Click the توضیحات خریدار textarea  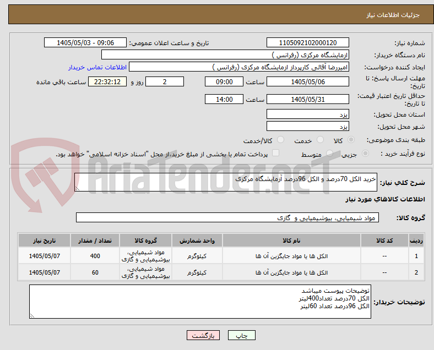tap(200, 302)
